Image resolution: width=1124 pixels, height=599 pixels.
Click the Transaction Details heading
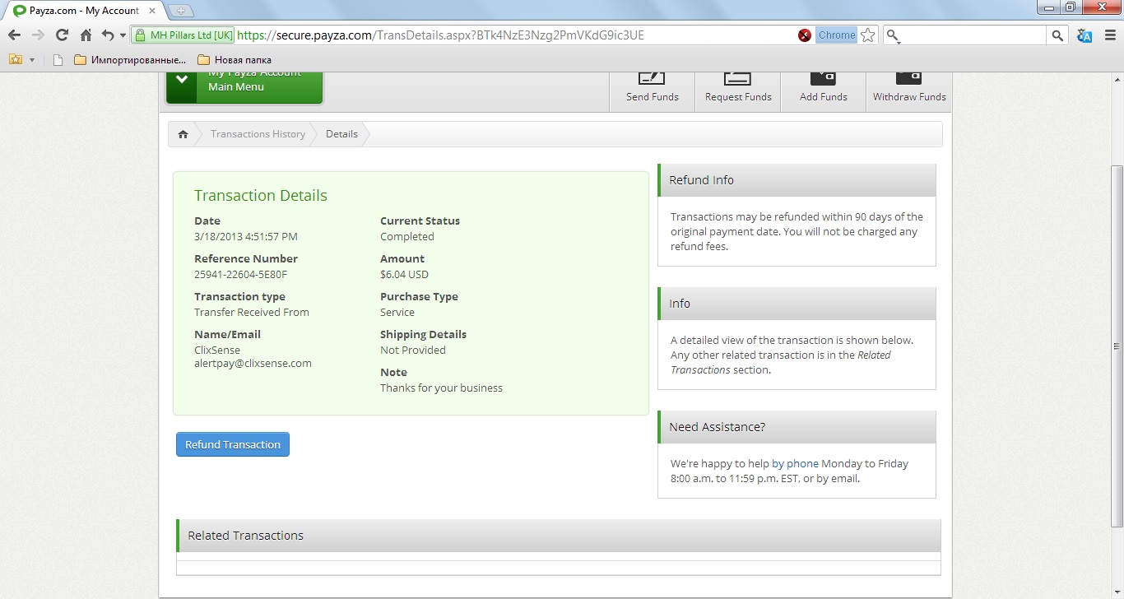(x=261, y=196)
